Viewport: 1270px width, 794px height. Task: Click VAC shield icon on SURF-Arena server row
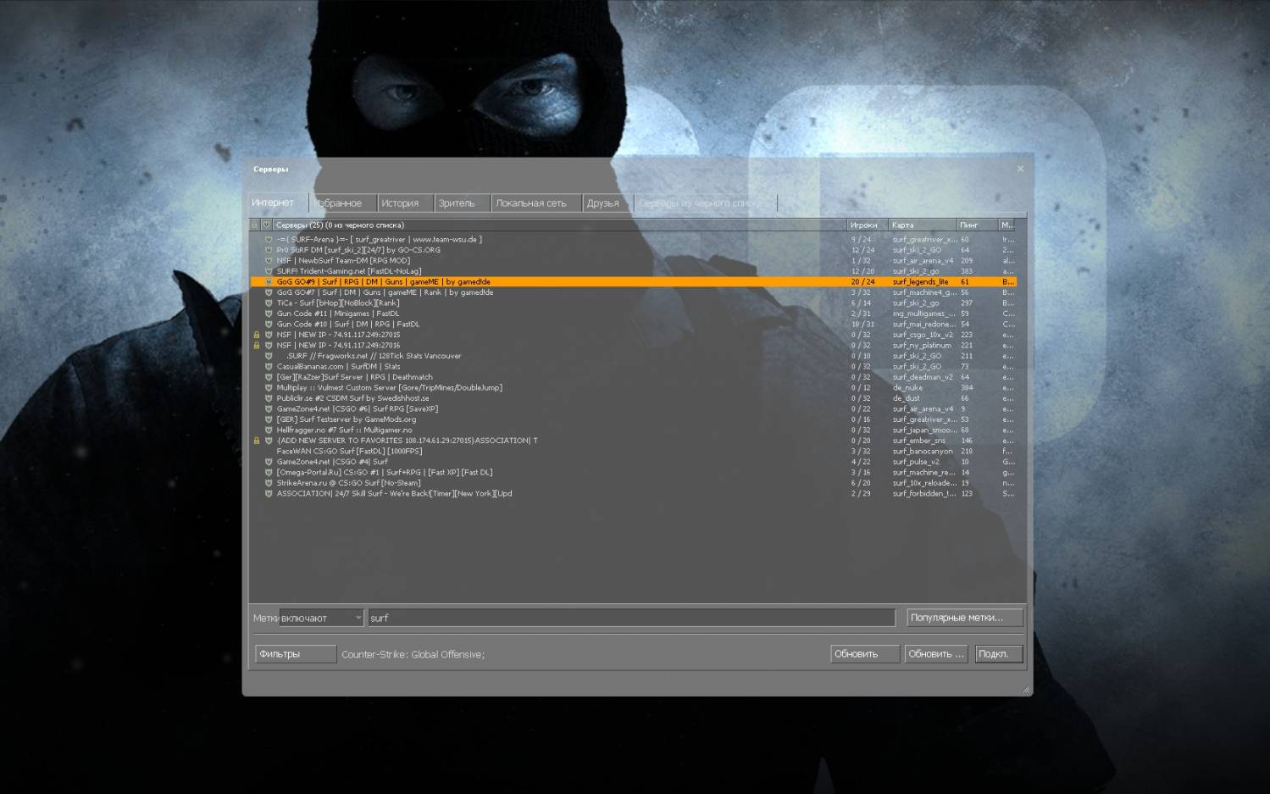tap(269, 240)
